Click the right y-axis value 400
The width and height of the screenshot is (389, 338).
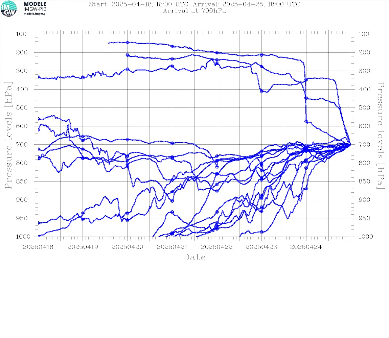tap(364, 89)
